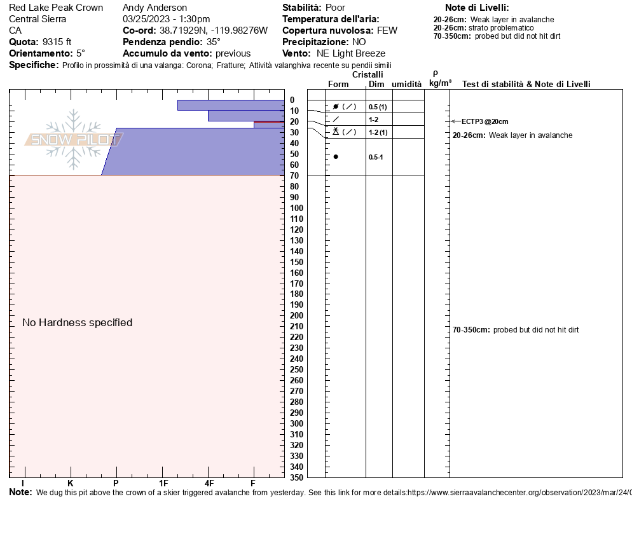Open the sierraavalanchecenter.org observation link
The image size is (632, 534).
pyautogui.click(x=519, y=493)
